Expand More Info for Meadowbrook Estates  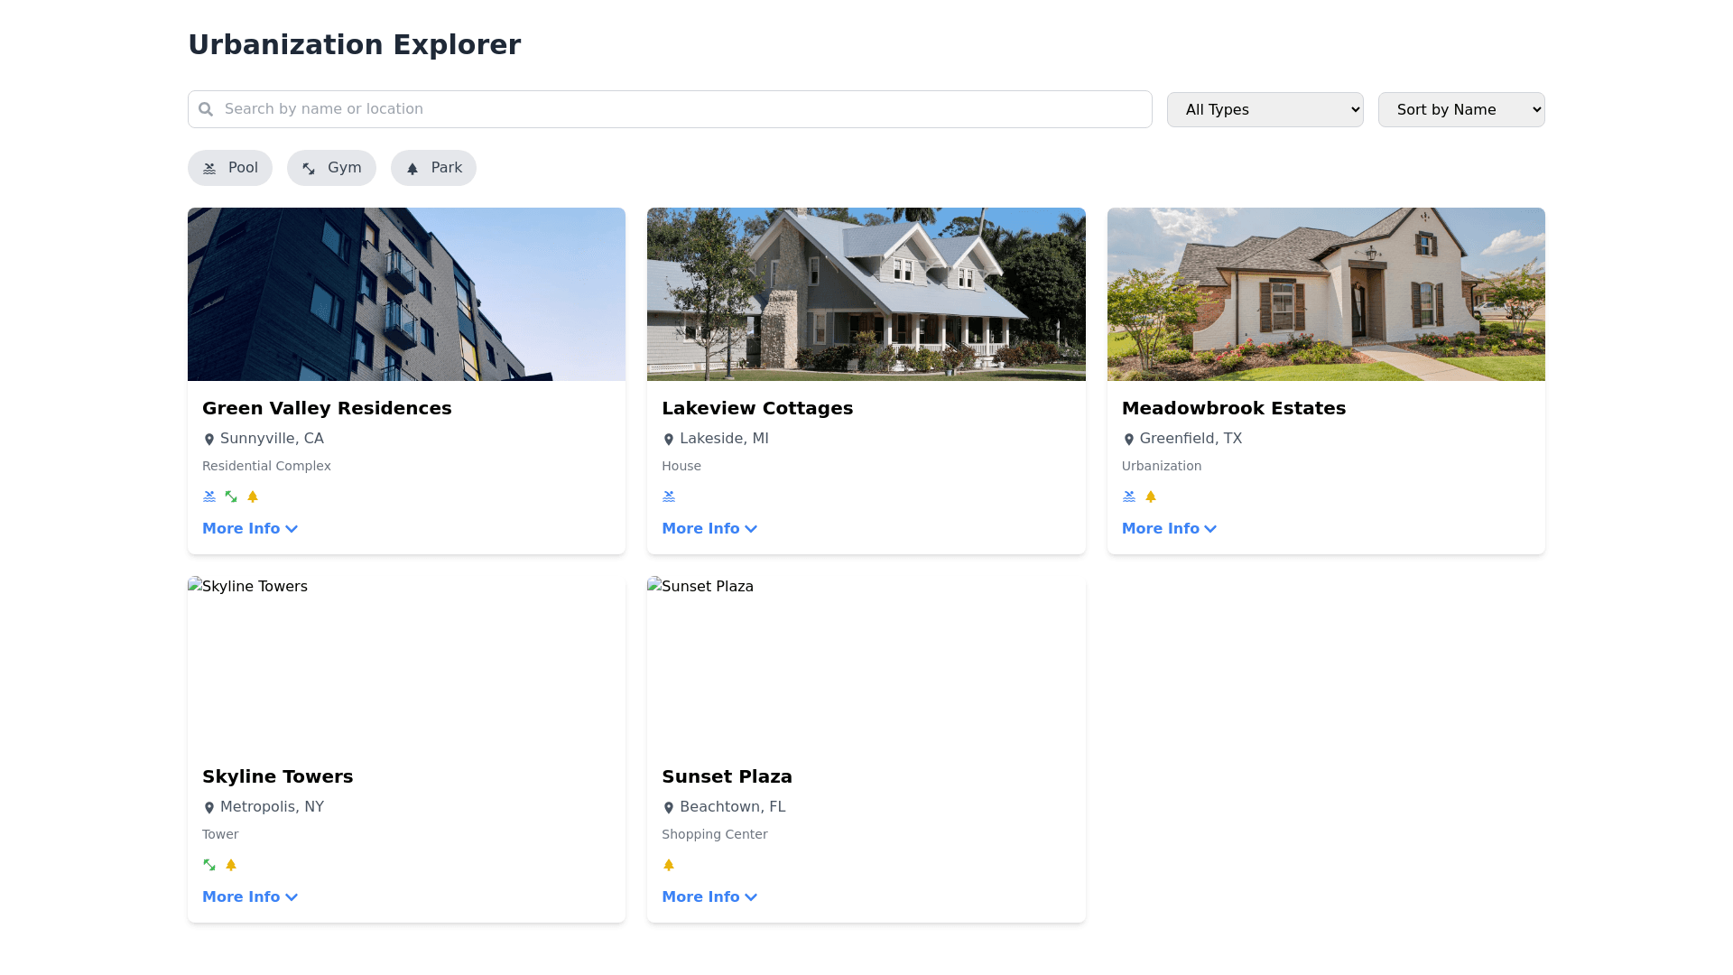pyautogui.click(x=1169, y=529)
